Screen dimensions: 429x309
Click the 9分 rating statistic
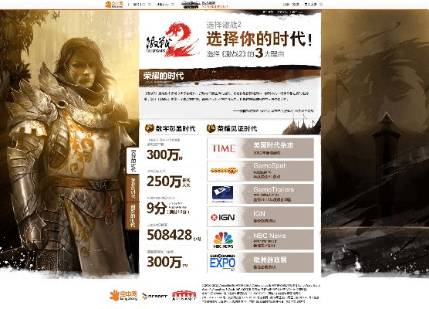coord(157,209)
